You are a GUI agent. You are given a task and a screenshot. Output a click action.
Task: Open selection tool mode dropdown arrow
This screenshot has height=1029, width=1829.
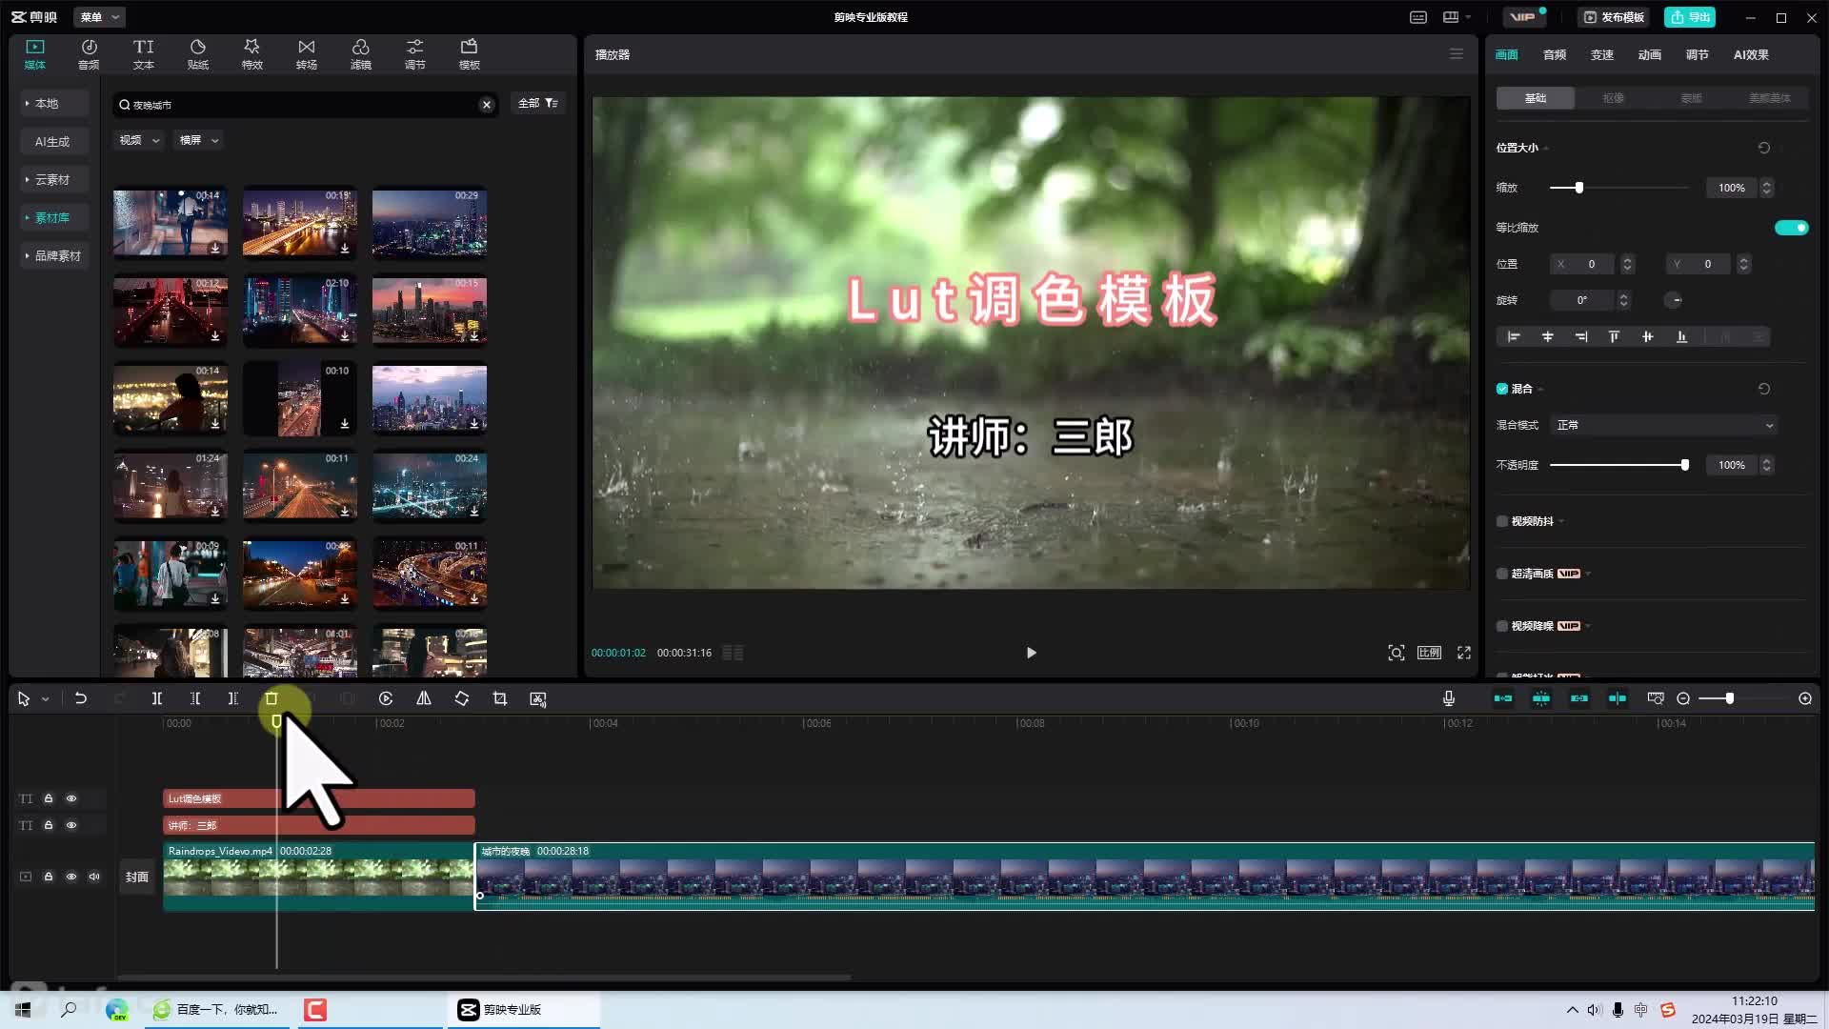click(45, 699)
